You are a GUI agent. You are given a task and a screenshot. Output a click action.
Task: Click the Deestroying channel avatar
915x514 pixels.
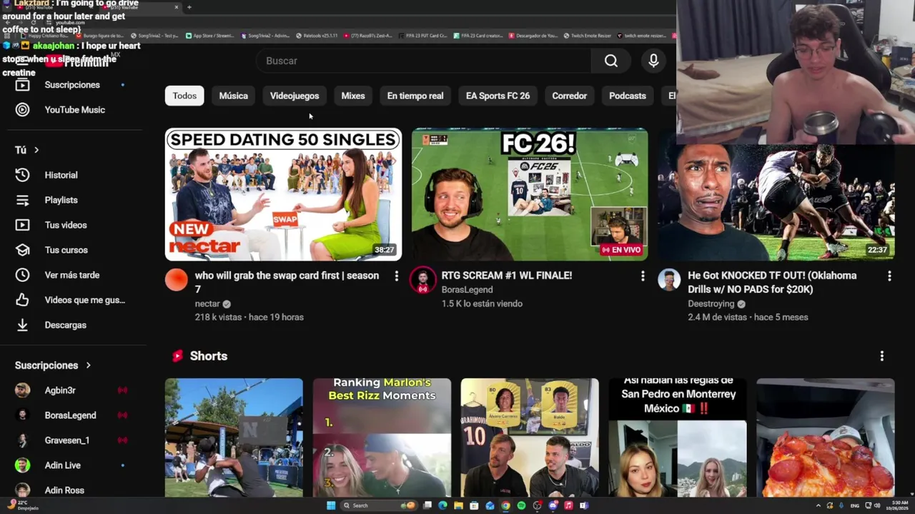coord(669,280)
